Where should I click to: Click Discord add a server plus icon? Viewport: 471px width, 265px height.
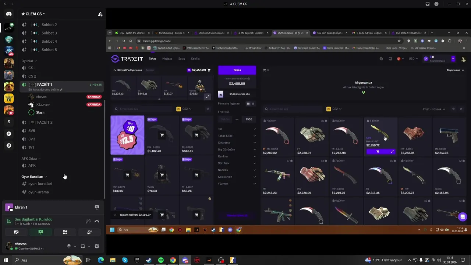(9, 134)
